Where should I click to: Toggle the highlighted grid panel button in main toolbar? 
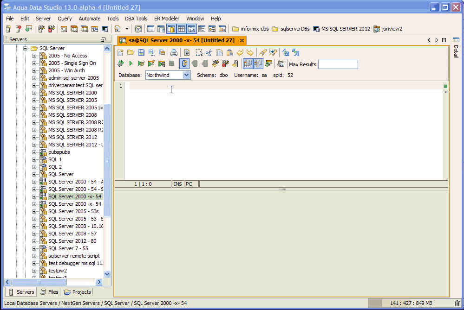tap(181, 29)
